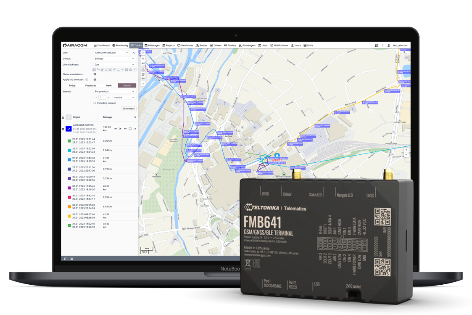The height and width of the screenshot is (315, 472).
Task: Select the Today interval button
Action: (x=72, y=85)
